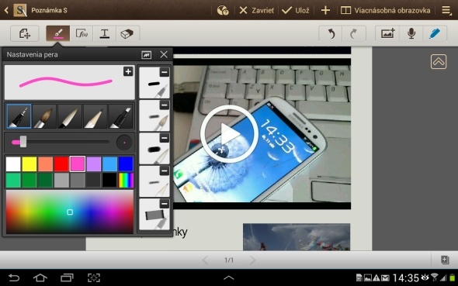The height and width of the screenshot is (286, 458).
Task: Toggle the blue pen-only mode icon
Action: [x=435, y=33]
